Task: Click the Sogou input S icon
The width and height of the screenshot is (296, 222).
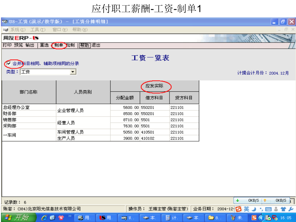Action: click(x=238, y=209)
